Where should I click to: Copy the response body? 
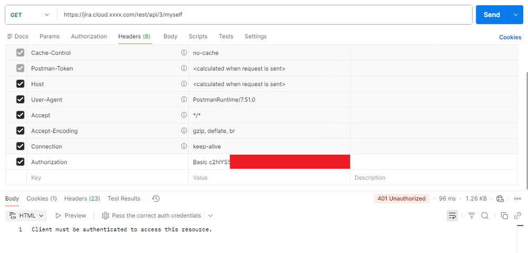[504, 215]
